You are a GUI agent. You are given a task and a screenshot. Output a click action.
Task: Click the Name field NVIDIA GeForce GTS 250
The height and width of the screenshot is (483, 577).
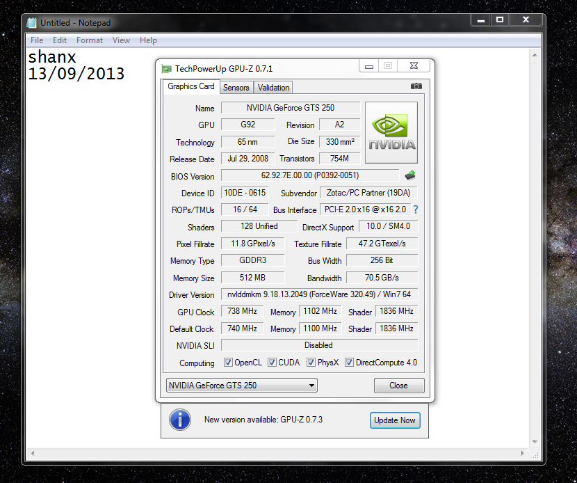(x=291, y=108)
